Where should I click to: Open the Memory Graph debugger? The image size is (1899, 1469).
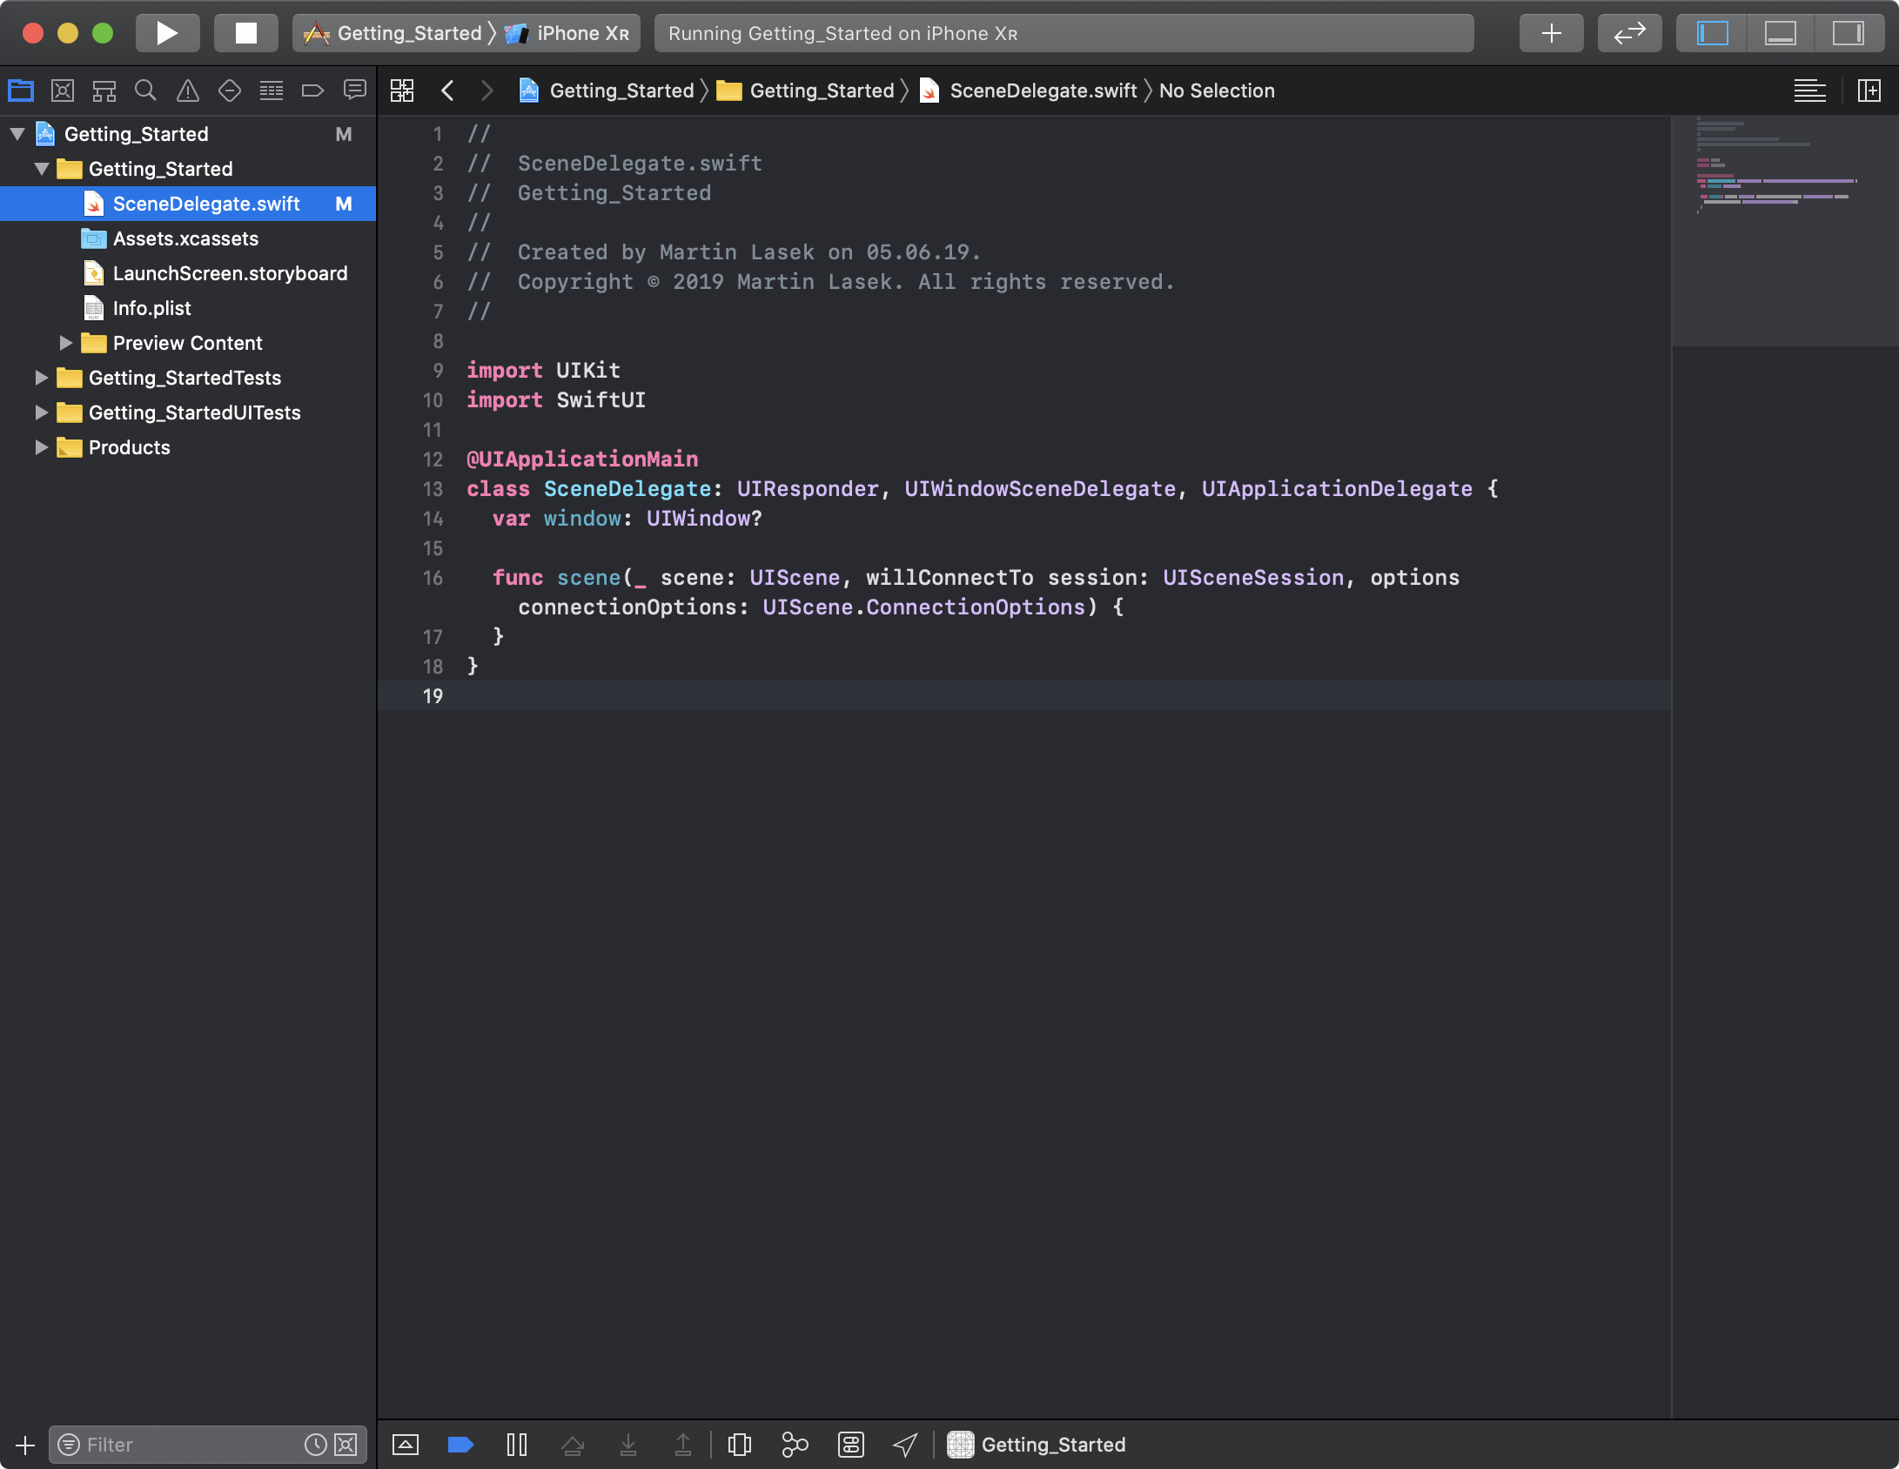click(x=795, y=1444)
